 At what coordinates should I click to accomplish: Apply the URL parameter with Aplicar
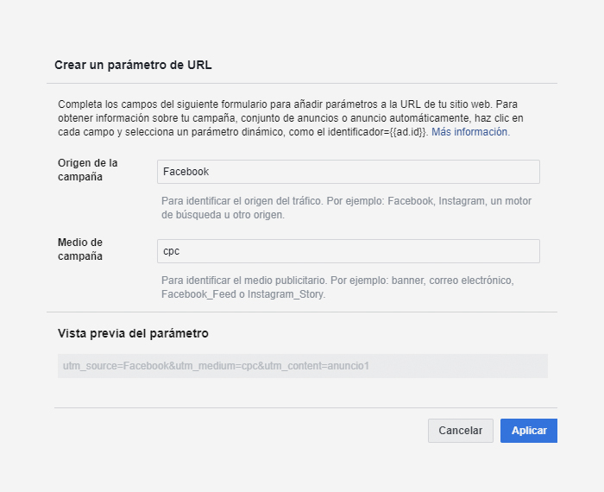528,431
